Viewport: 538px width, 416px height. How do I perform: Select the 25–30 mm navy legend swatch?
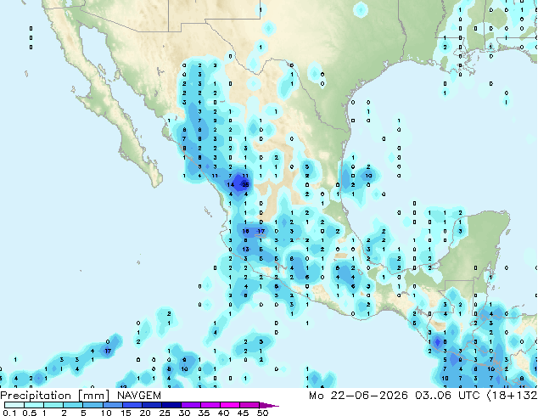[x=171, y=405]
